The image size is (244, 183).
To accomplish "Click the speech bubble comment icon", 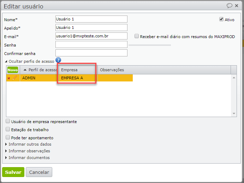I will click(x=230, y=6).
